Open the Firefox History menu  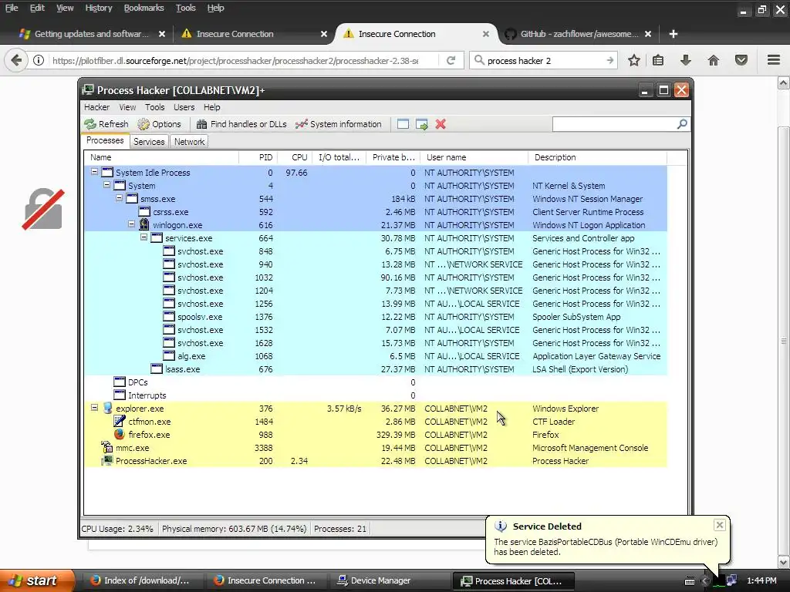point(98,8)
